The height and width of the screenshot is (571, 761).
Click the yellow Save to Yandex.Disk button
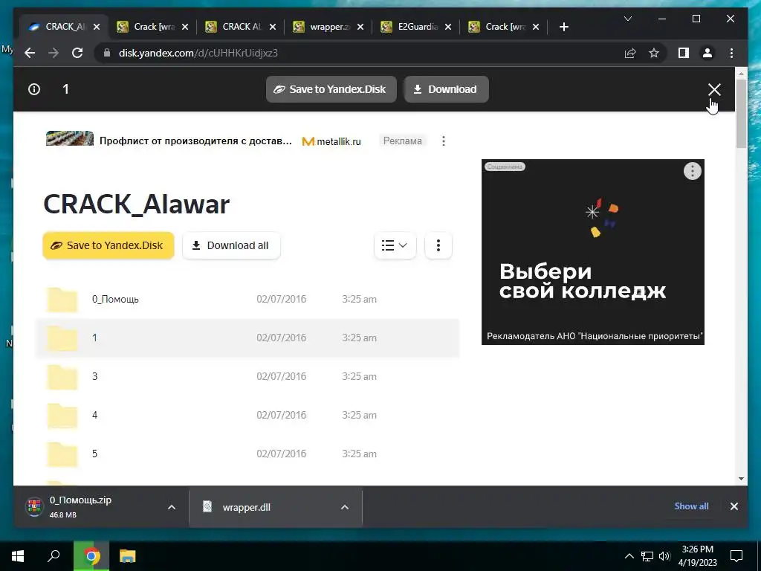109,245
